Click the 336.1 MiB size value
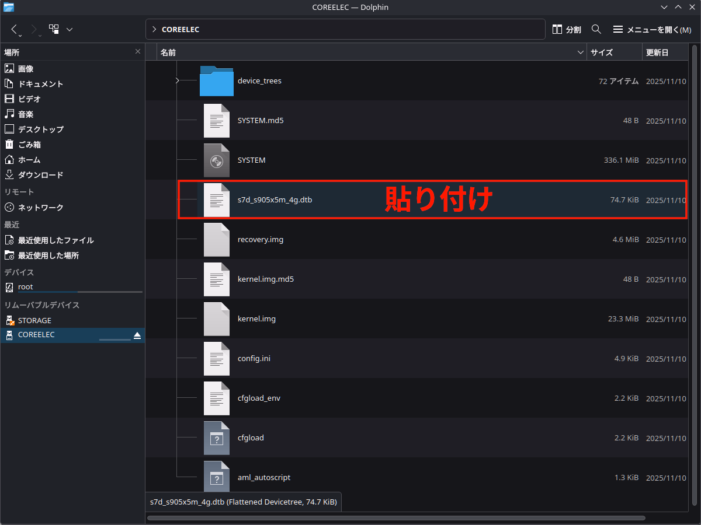Image resolution: width=701 pixels, height=525 pixels. (x=621, y=160)
